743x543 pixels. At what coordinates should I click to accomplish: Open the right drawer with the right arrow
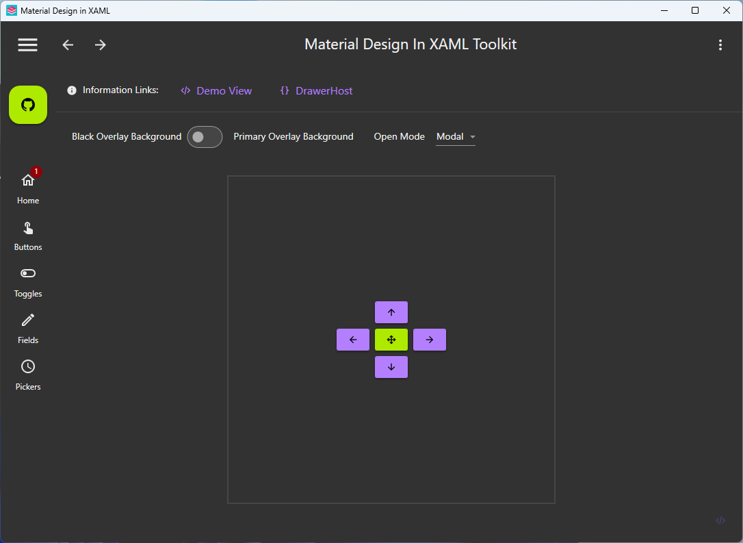pyautogui.click(x=429, y=340)
